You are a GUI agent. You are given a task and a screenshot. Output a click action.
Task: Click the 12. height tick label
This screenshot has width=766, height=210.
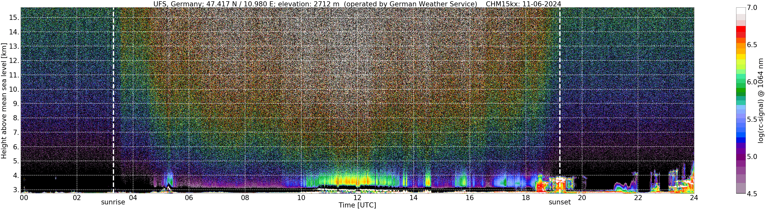[x=14, y=61]
